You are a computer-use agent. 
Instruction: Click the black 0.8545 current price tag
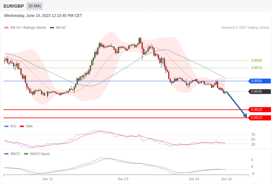tap(260, 91)
